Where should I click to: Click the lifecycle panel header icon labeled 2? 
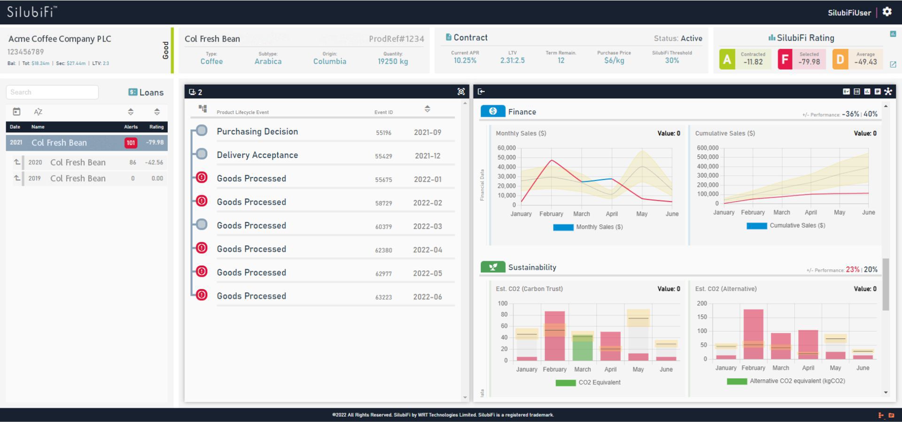(195, 92)
